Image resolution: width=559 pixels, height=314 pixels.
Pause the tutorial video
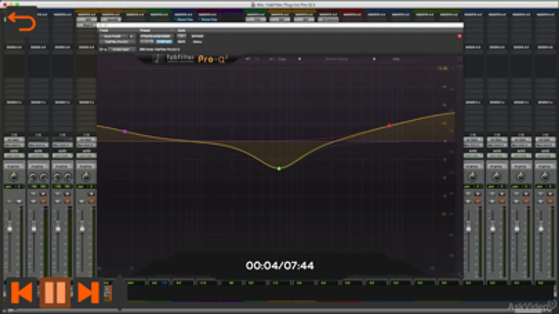point(55,292)
